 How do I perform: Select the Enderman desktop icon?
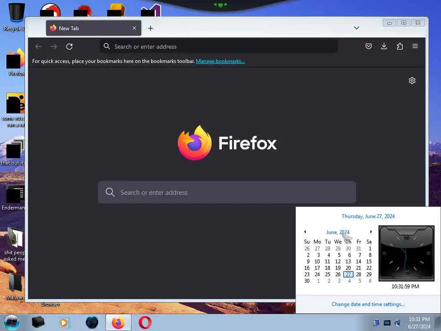click(x=14, y=197)
